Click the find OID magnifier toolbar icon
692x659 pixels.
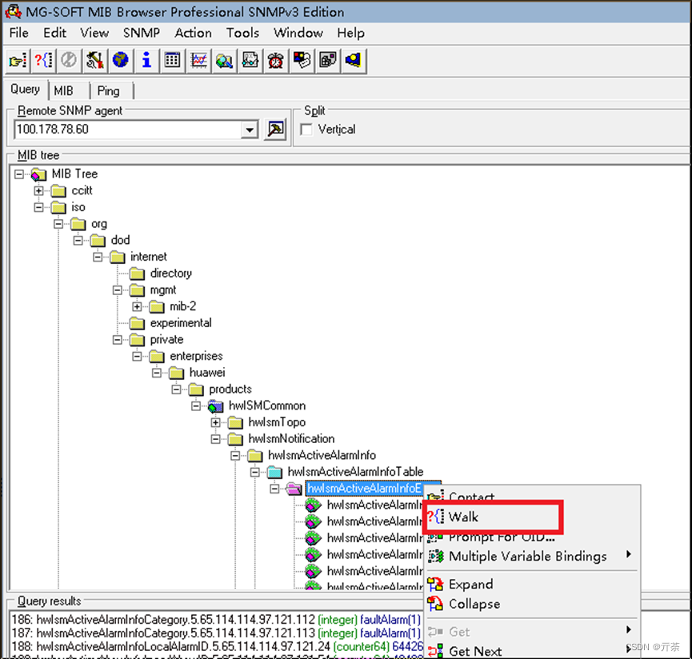[223, 60]
